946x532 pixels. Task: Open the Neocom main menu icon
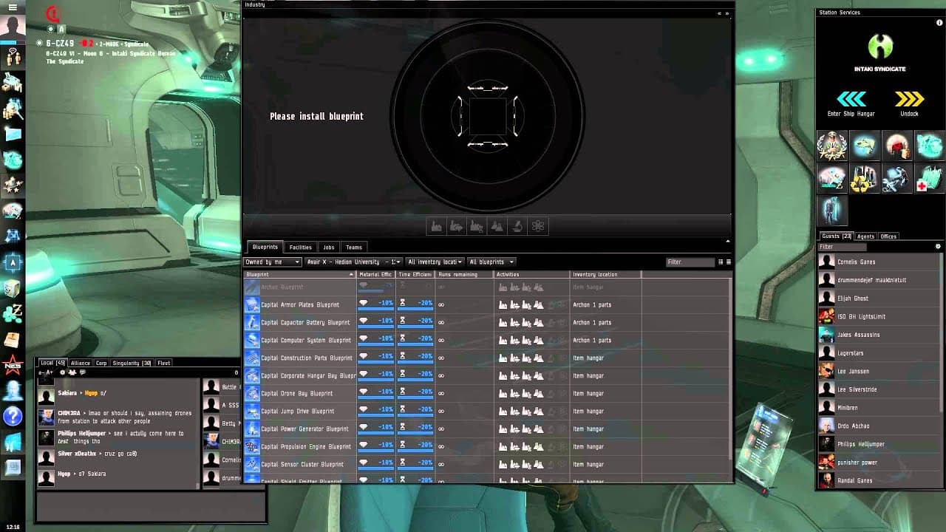[x=13, y=7]
